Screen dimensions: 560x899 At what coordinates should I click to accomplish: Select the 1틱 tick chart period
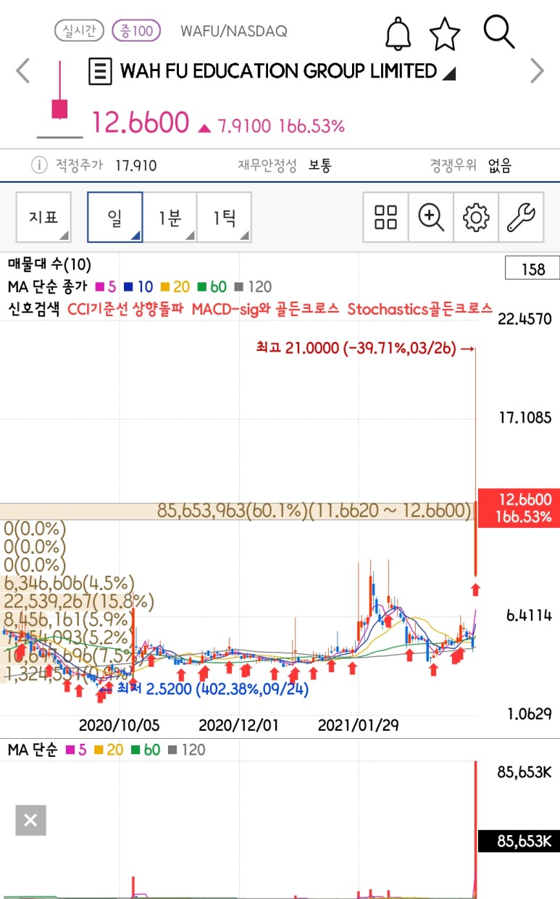tap(224, 217)
